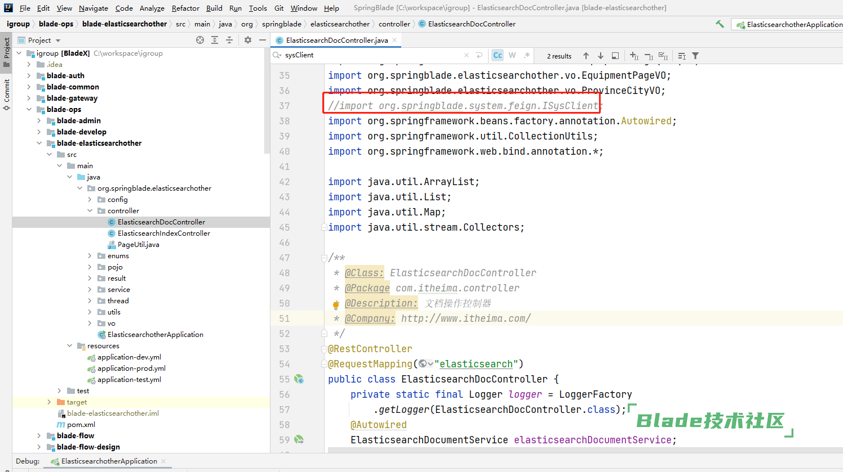This screenshot has width=843, height=472.
Task: Collapse all in Project panel
Action: (229, 40)
